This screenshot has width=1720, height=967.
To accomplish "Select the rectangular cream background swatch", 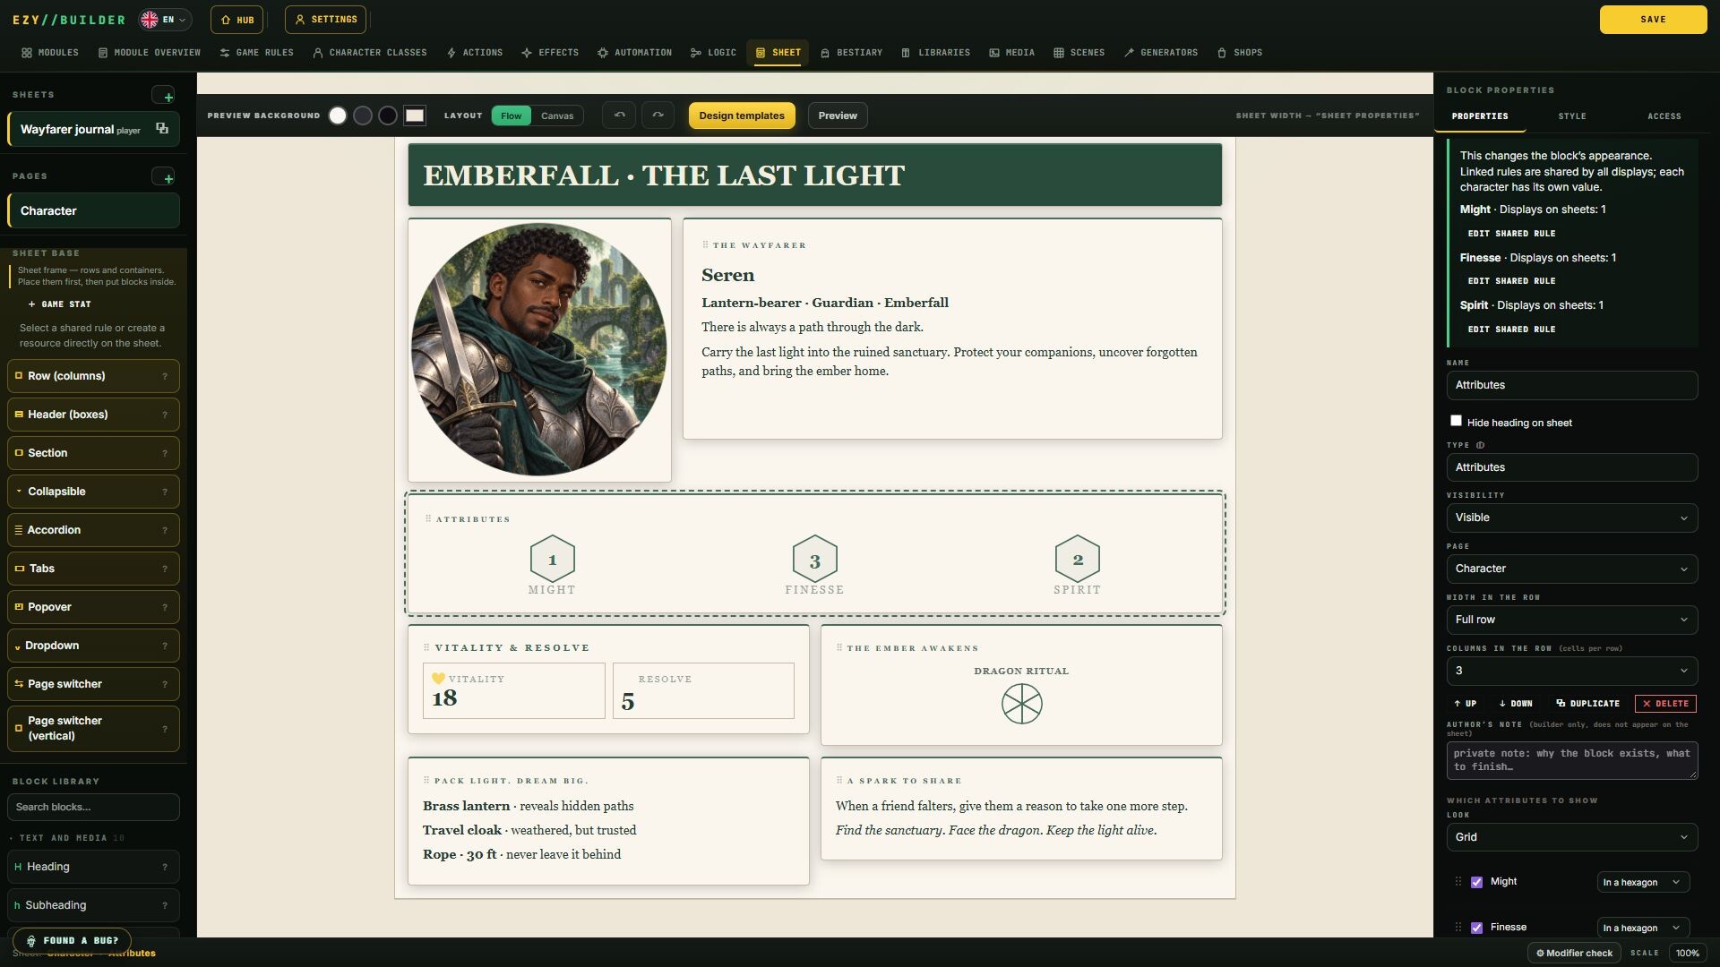I will pos(414,116).
